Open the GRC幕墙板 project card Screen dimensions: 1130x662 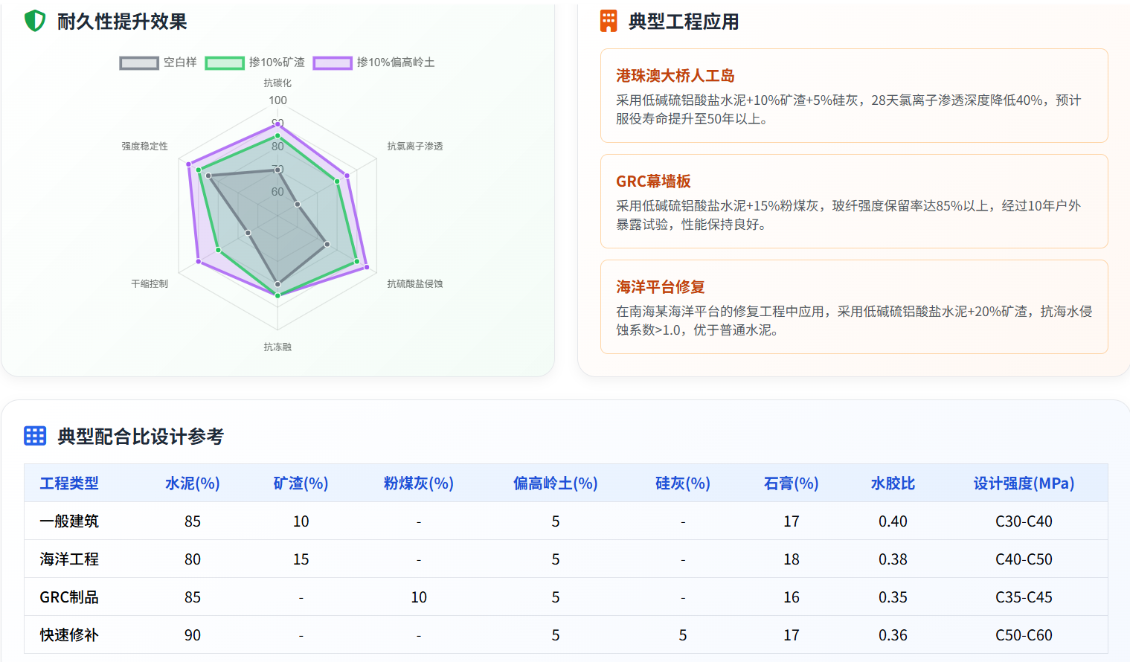(853, 202)
